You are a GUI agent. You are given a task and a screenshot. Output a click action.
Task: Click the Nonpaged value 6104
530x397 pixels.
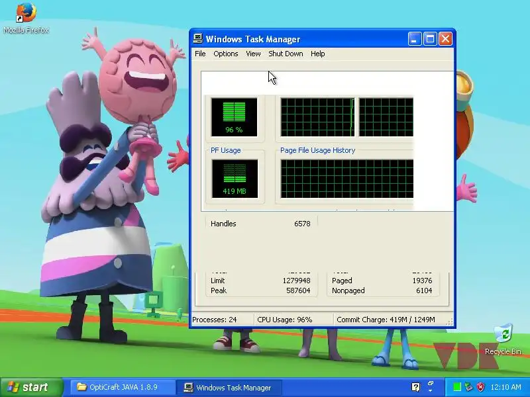coord(425,290)
